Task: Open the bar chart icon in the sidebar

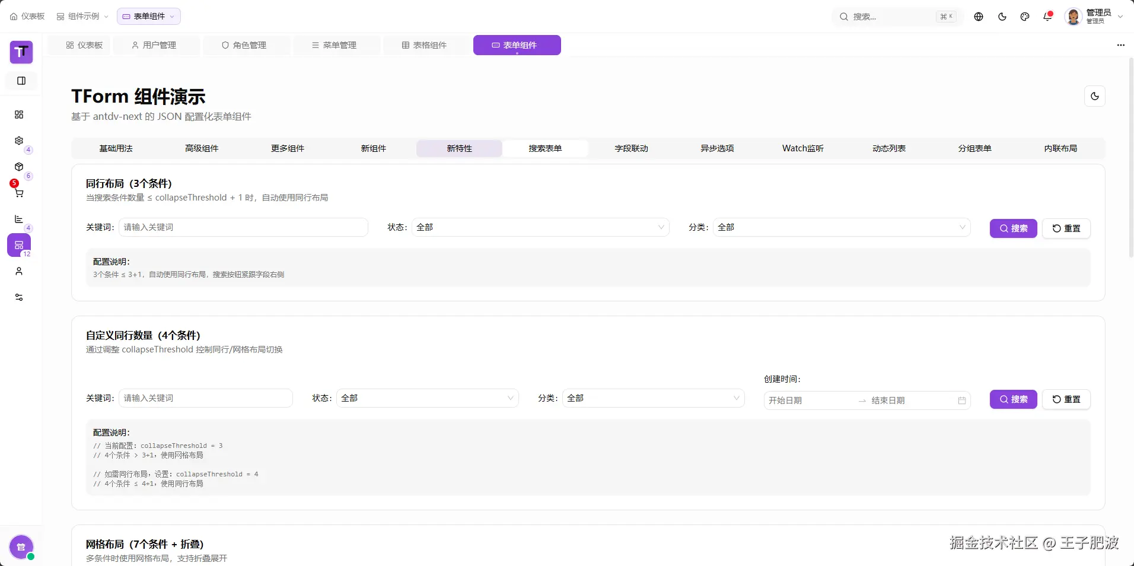Action: (19, 219)
